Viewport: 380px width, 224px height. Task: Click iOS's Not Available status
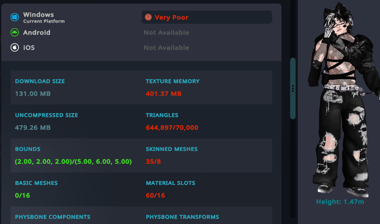tap(166, 48)
